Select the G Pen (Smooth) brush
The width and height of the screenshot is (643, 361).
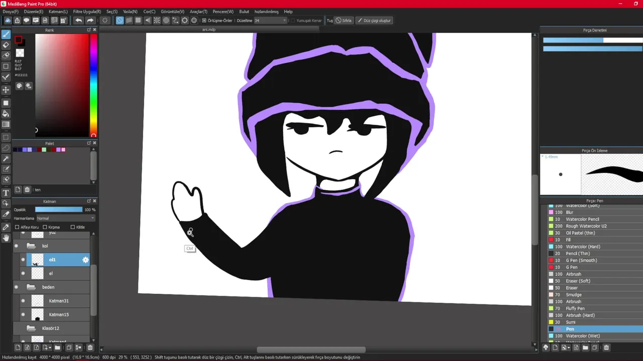click(595, 260)
